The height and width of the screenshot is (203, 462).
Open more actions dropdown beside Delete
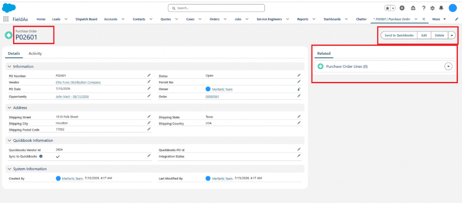click(x=452, y=35)
